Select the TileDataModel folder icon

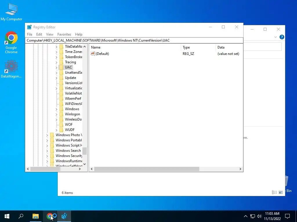tap(61, 47)
